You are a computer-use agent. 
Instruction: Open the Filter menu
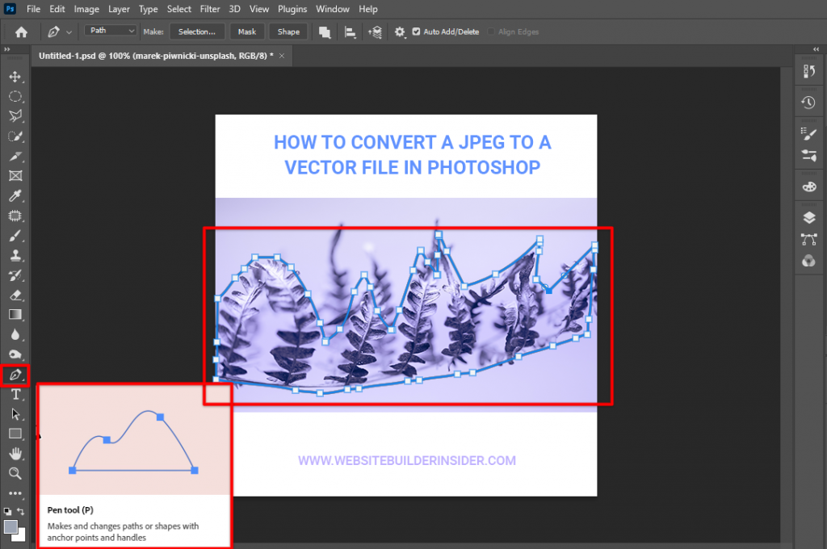pyautogui.click(x=210, y=9)
